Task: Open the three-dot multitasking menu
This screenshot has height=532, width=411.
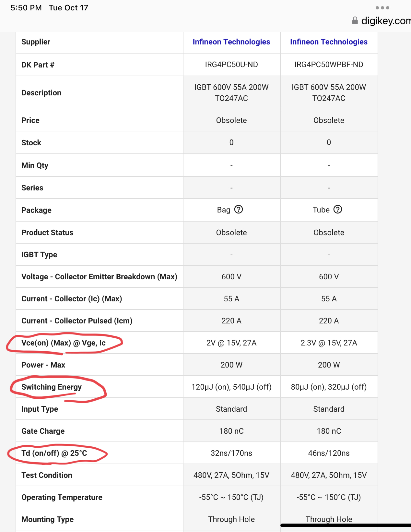Action: [382, 8]
